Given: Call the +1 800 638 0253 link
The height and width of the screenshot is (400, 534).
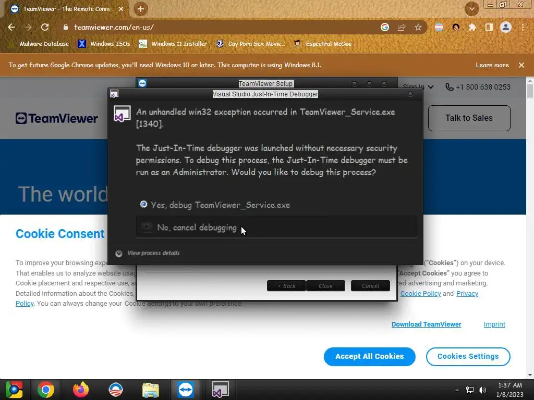Looking at the screenshot, I should click(x=478, y=87).
